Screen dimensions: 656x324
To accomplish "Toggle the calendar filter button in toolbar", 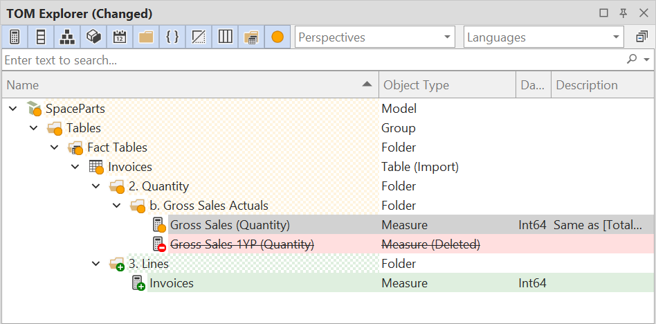I will pyautogui.click(x=120, y=37).
